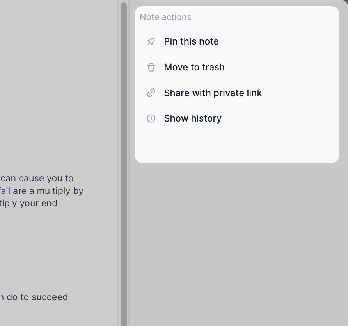The image size is (348, 326).
Task: Click the text "can cause you to"
Action: [x=37, y=178]
